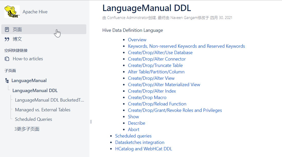Collapse the sidebar using the edge handle

91,122
